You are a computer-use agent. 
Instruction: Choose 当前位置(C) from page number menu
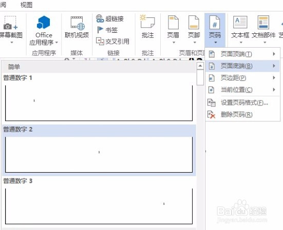point(243,90)
